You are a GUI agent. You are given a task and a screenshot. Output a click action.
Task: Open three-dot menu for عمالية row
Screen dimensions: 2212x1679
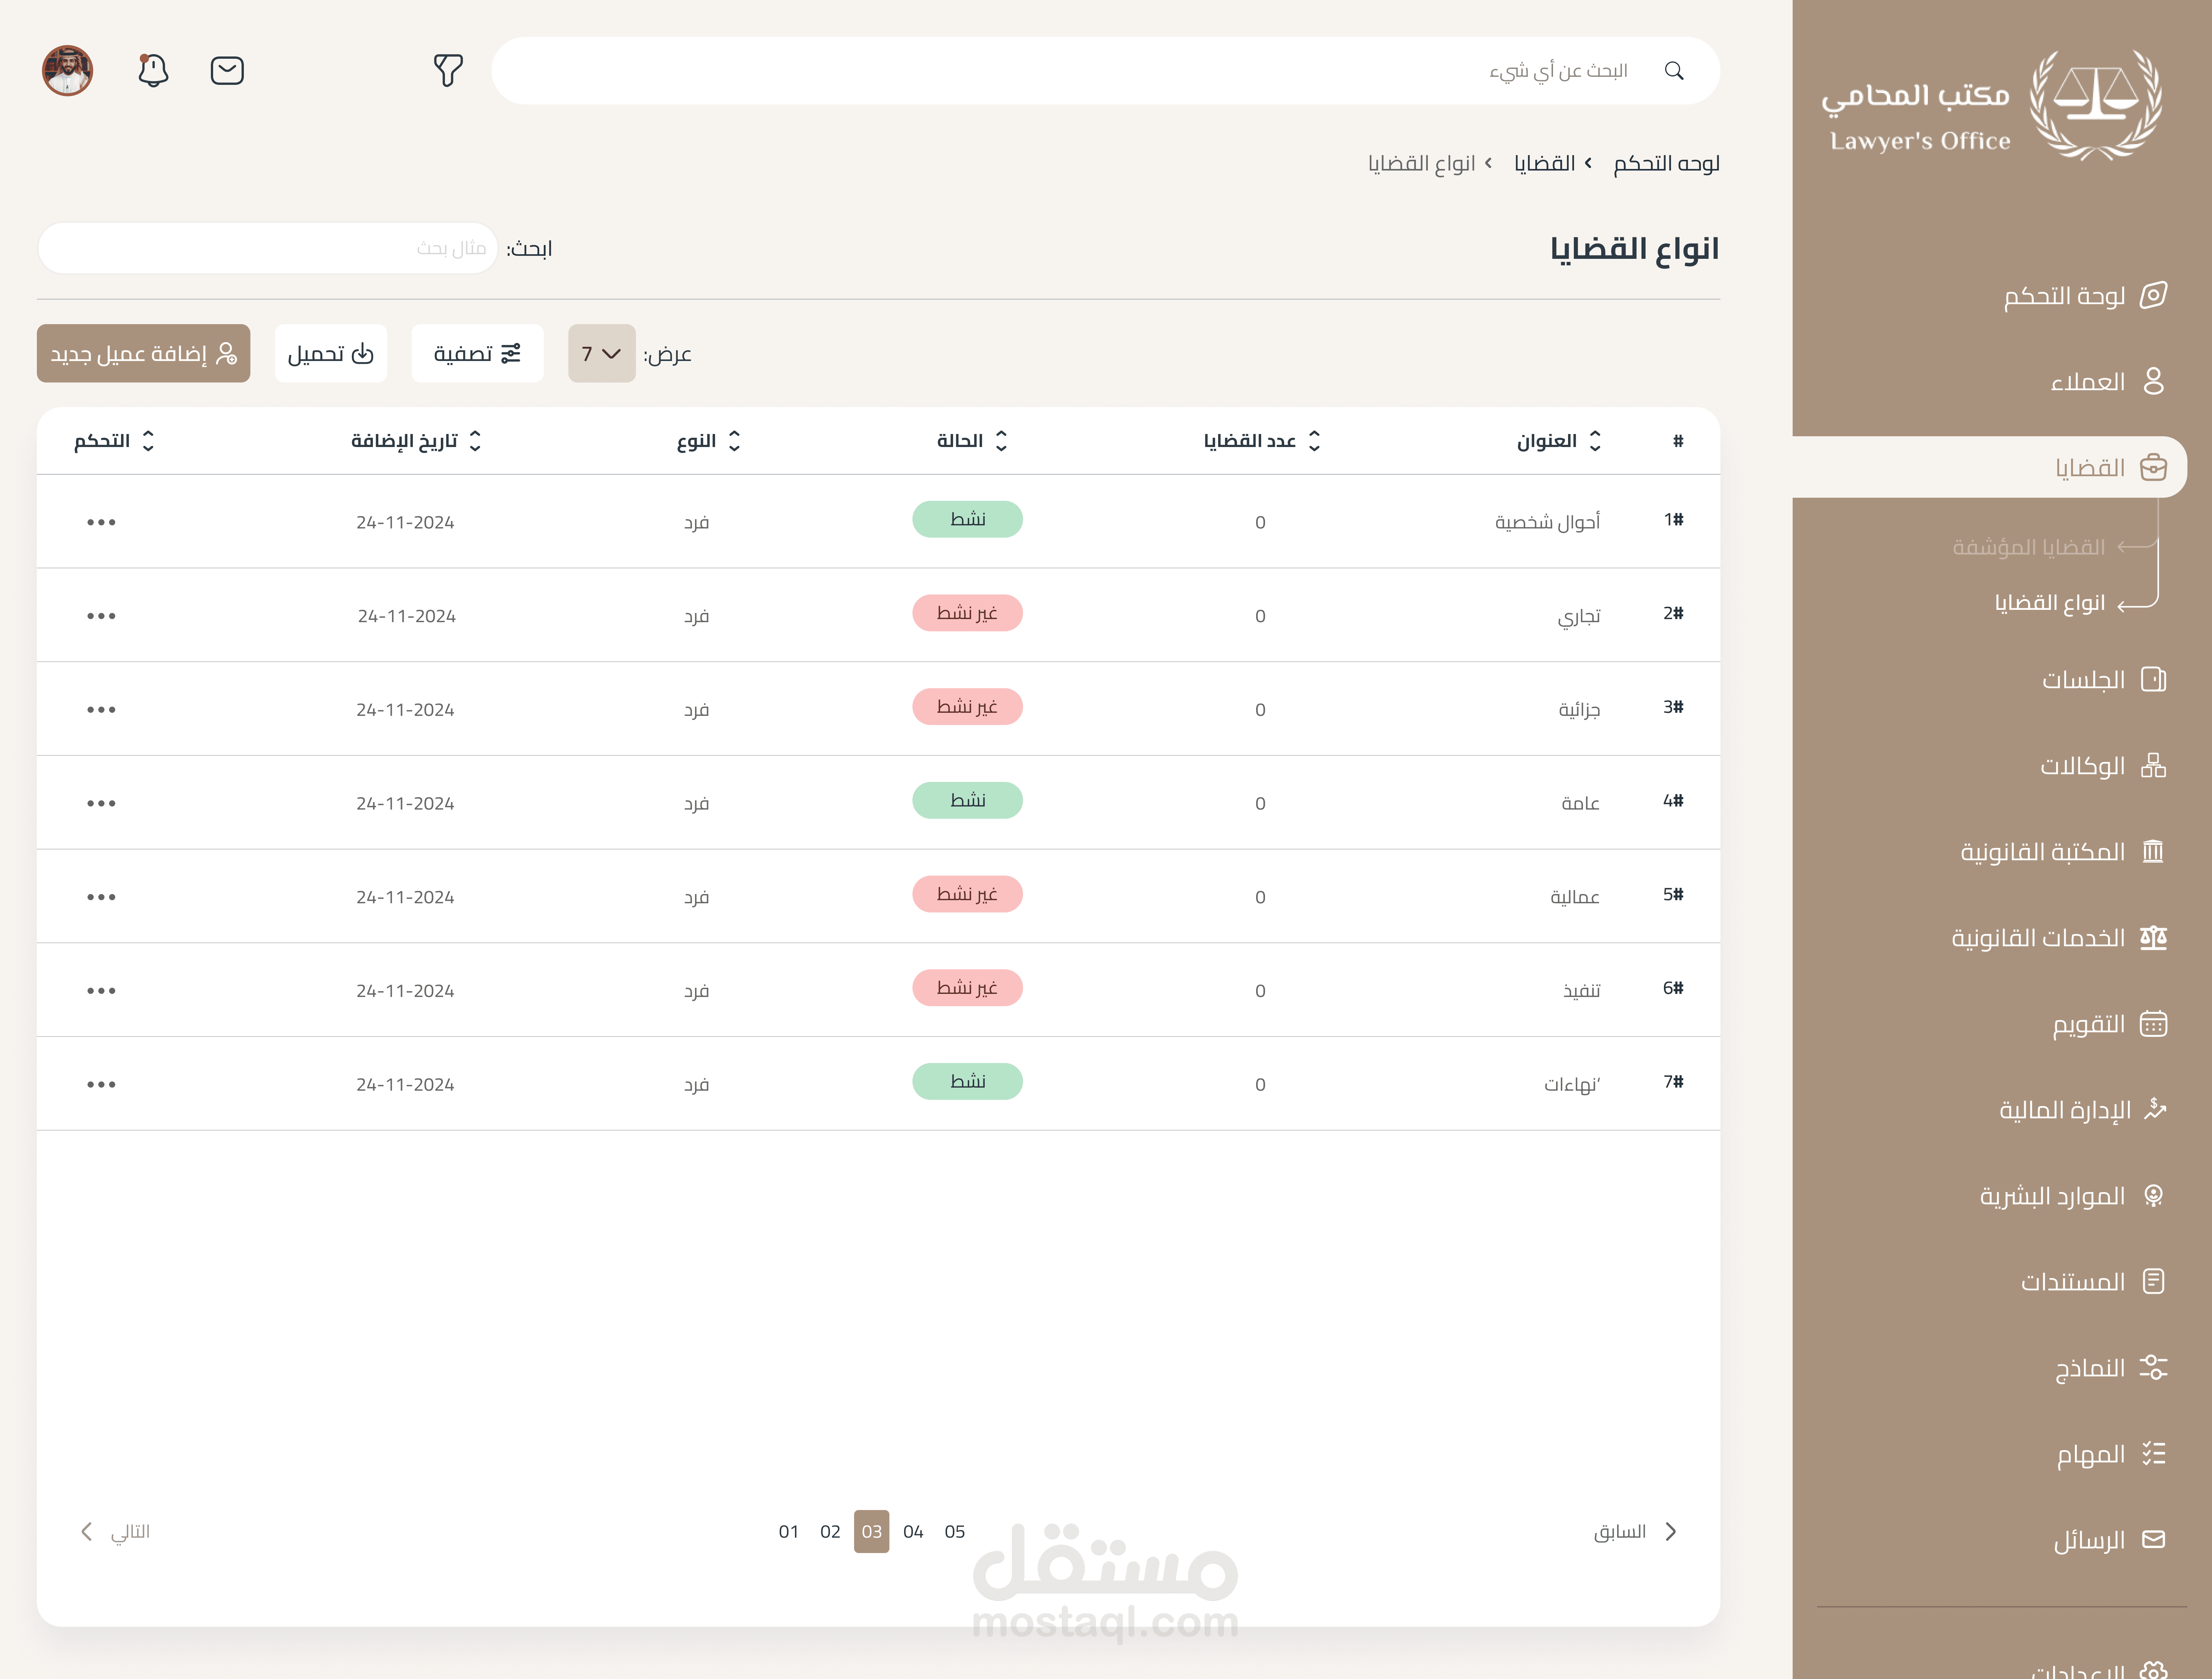click(101, 897)
